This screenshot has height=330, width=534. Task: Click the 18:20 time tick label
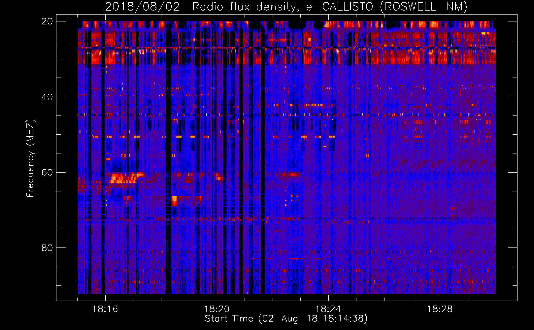point(217,309)
